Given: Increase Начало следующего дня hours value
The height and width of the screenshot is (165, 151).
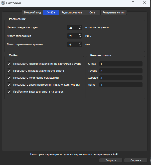Looking at the screenshot, I should click(x=80, y=26).
